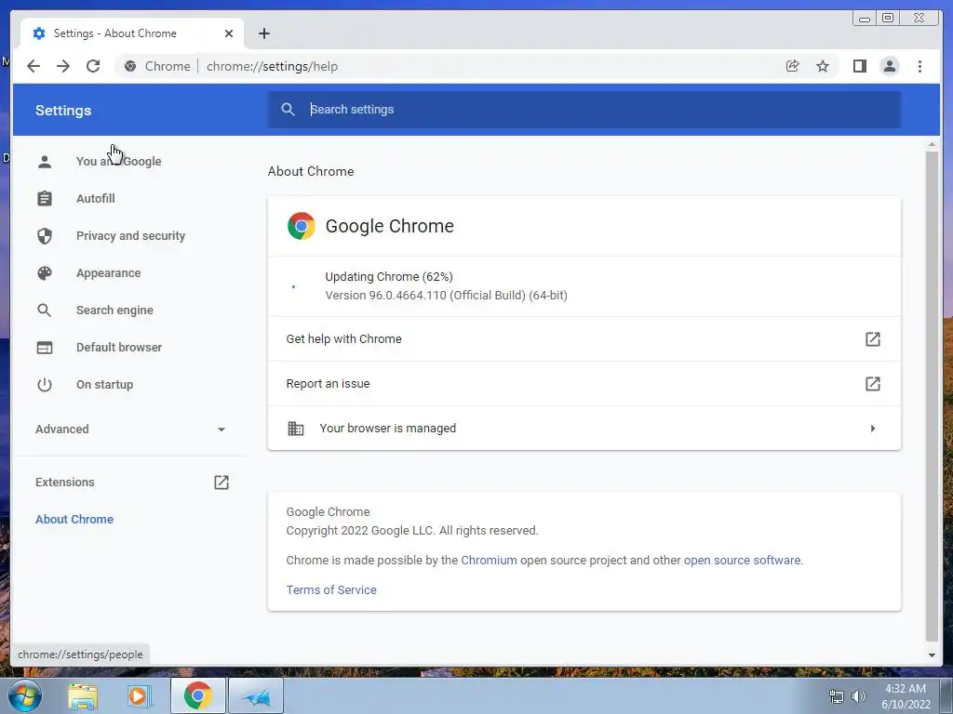Bookmark this tab with the star icon

823,66
